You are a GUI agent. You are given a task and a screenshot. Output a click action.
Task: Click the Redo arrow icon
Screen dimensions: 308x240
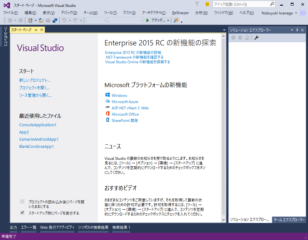coord(75,20)
